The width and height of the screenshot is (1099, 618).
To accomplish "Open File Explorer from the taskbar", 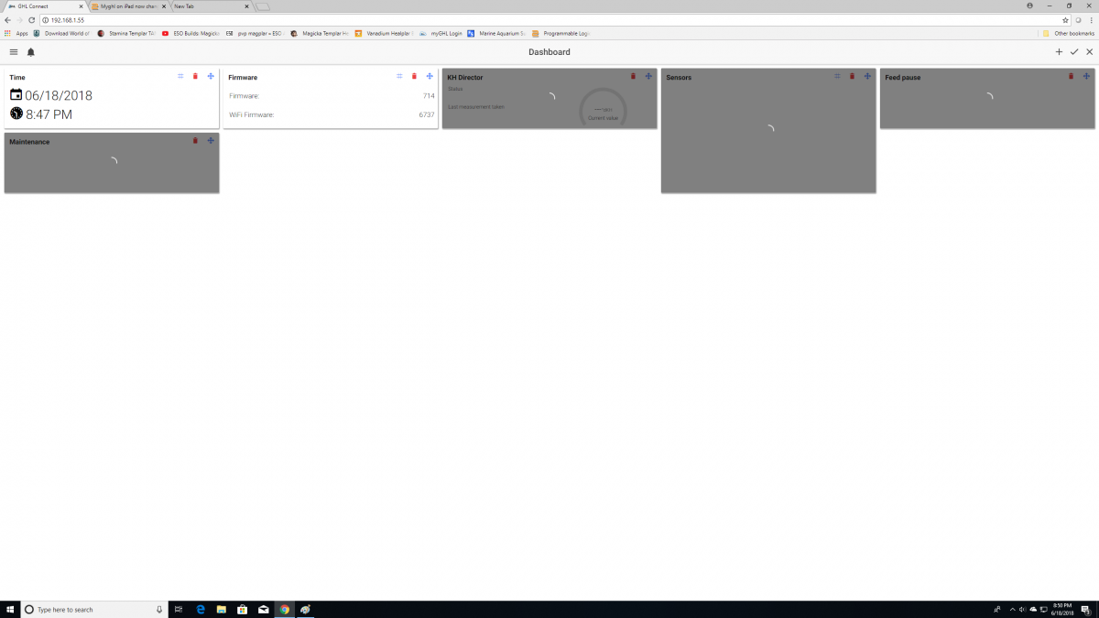I will point(221,609).
